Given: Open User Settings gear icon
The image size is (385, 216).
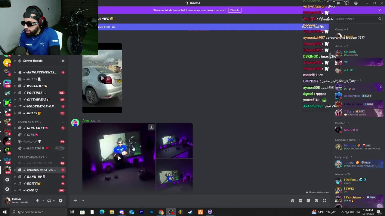Looking at the screenshot, I should coord(60,201).
